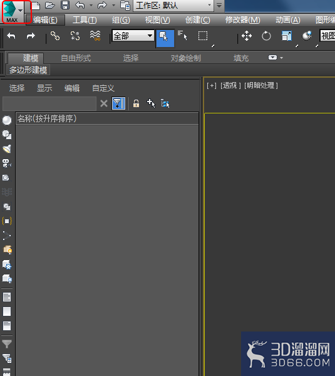Open the 全部 selection filter dropdown
The height and width of the screenshot is (376, 335).
pos(133,36)
